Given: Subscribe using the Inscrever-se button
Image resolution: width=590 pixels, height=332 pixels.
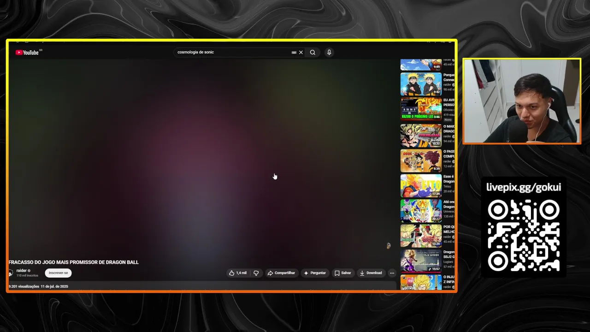Looking at the screenshot, I should (58, 273).
